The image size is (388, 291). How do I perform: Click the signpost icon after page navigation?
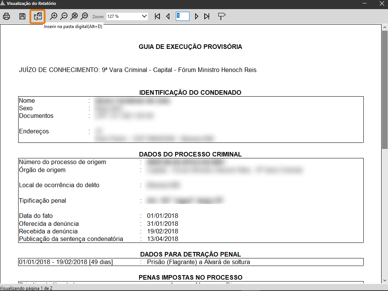coord(221,16)
